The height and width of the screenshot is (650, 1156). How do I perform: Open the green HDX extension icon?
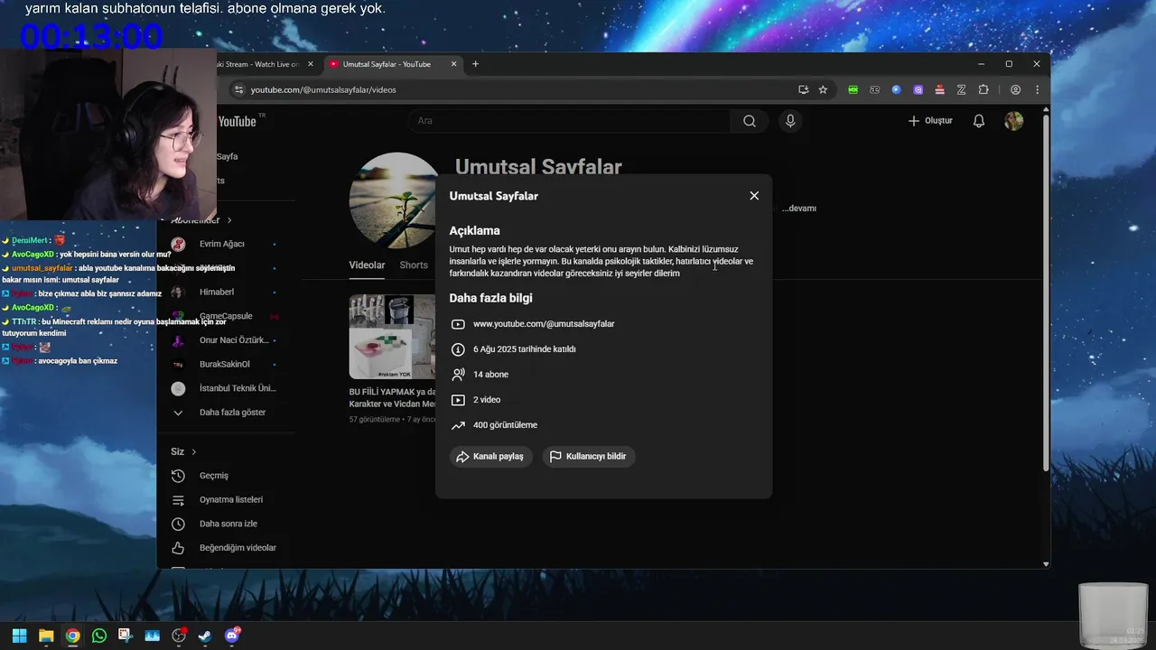click(853, 90)
